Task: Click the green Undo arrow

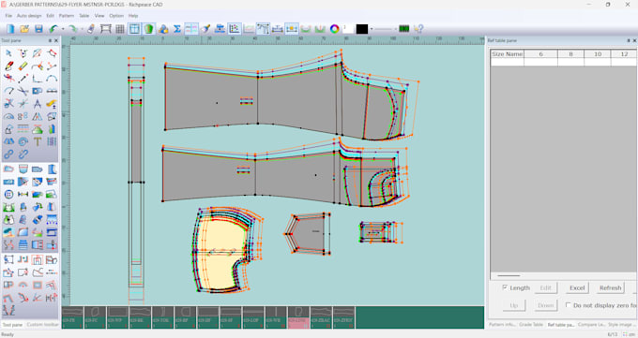Action: 53,29
